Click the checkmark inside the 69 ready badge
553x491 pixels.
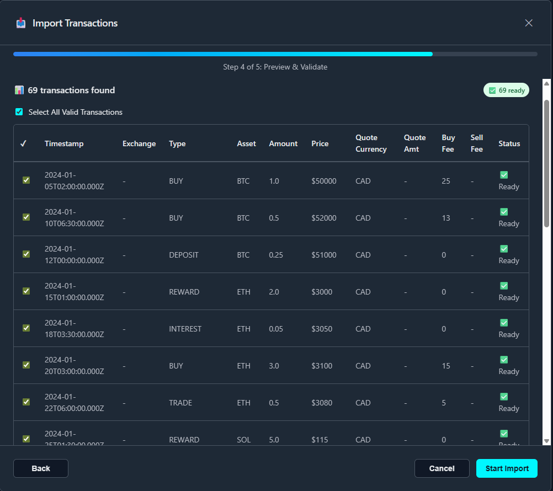[492, 89]
